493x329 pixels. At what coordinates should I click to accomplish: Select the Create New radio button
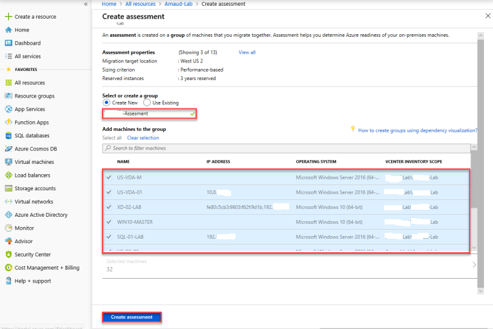[x=106, y=103]
